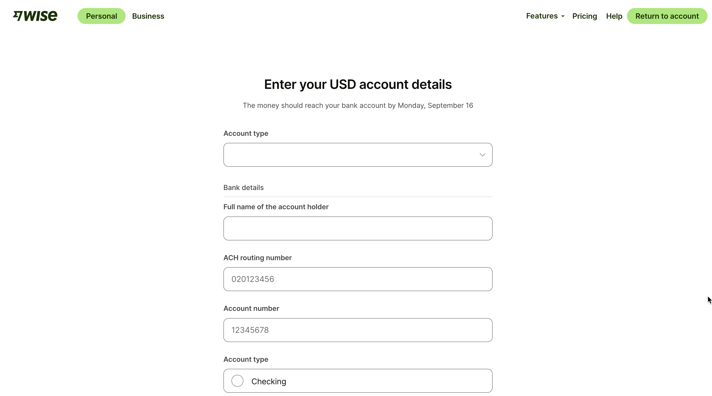712x396 pixels.
Task: Click the Bank details section heading
Action: [243, 187]
